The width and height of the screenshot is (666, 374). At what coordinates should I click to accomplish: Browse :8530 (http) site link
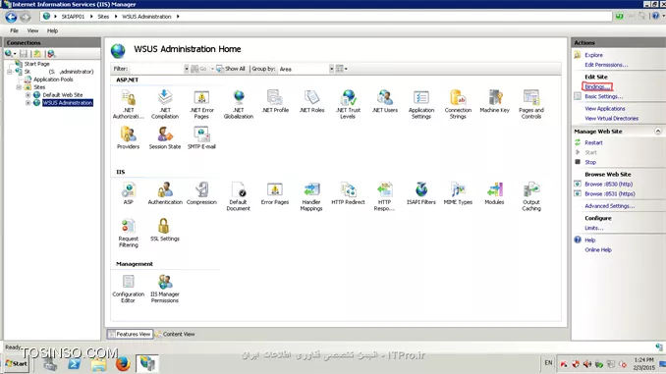609,185
